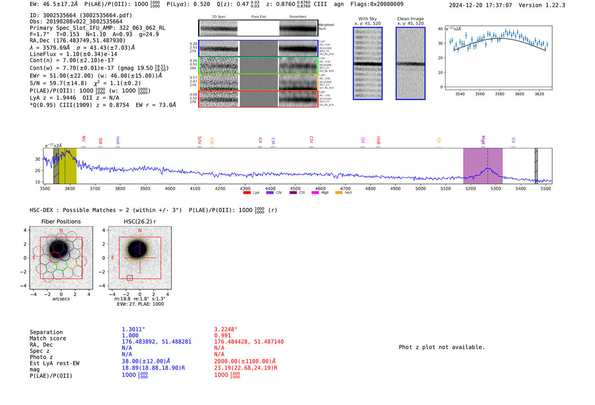
Task: Click the blue fiber circle in Fiber Positions
Action: point(65,255)
